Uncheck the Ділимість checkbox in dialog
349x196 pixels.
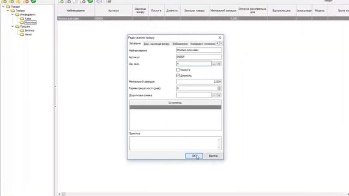(x=178, y=76)
